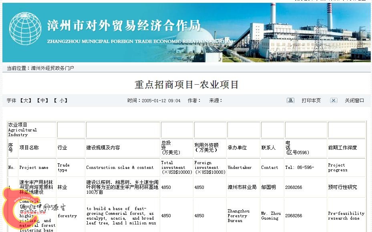Click the page heading 重点招商项目-农业项目

click(187, 85)
